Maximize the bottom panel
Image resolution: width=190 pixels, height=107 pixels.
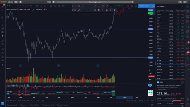point(152,105)
